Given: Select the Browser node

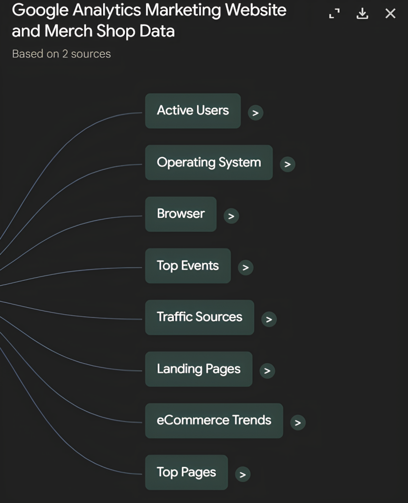Looking at the screenshot, I should (x=181, y=214).
